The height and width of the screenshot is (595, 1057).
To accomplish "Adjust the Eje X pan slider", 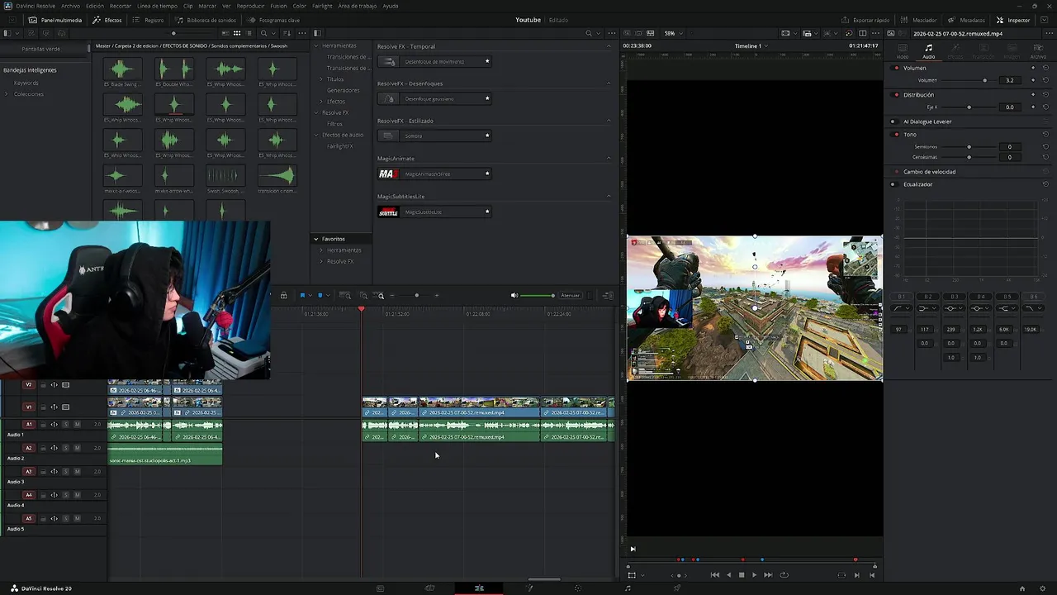I will (x=969, y=107).
